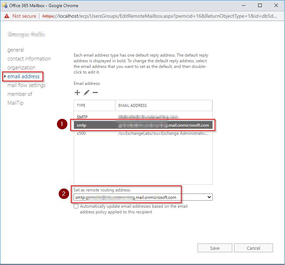The width and height of the screenshot is (285, 265).
Task: Open the general section
Action: tap(16, 50)
